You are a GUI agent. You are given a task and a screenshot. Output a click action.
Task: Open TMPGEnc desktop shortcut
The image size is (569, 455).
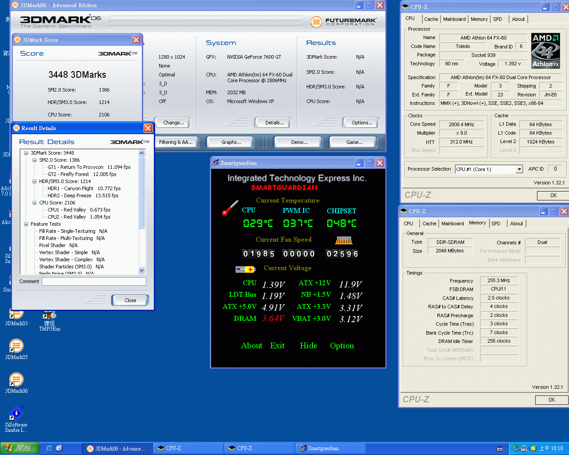click(50, 321)
